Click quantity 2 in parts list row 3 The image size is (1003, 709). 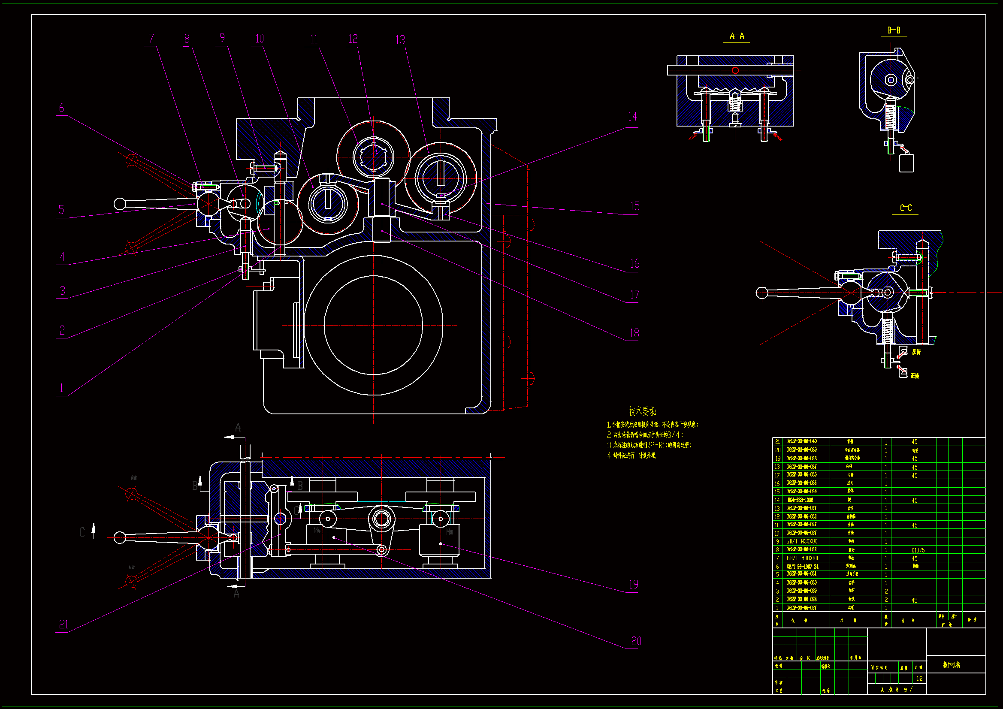pyautogui.click(x=886, y=591)
